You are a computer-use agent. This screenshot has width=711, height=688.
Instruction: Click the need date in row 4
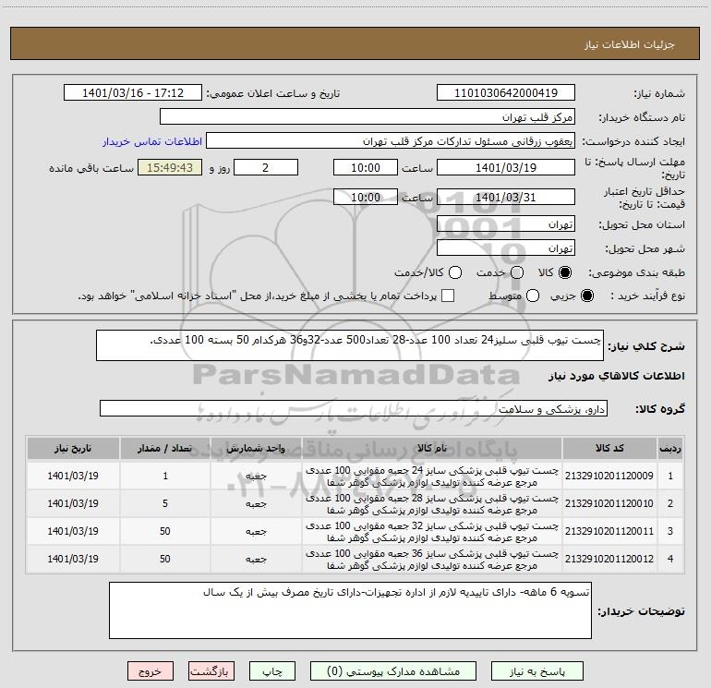73,559
